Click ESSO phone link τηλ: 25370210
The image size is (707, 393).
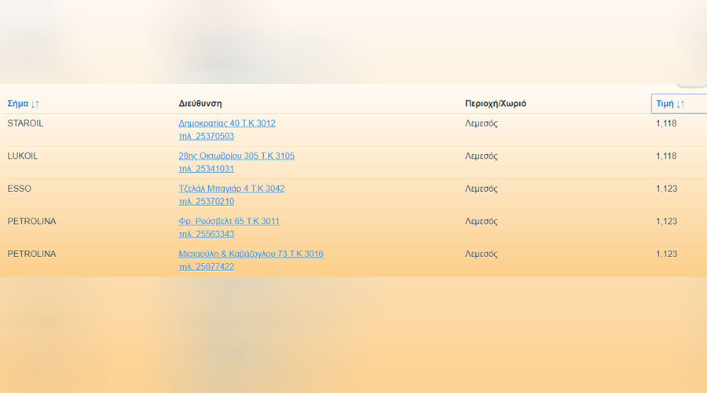pyautogui.click(x=206, y=202)
